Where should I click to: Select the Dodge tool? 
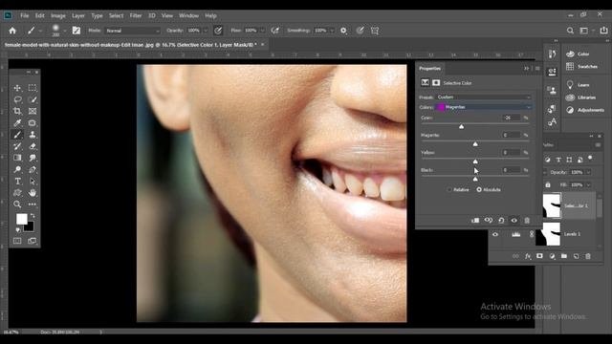point(17,169)
